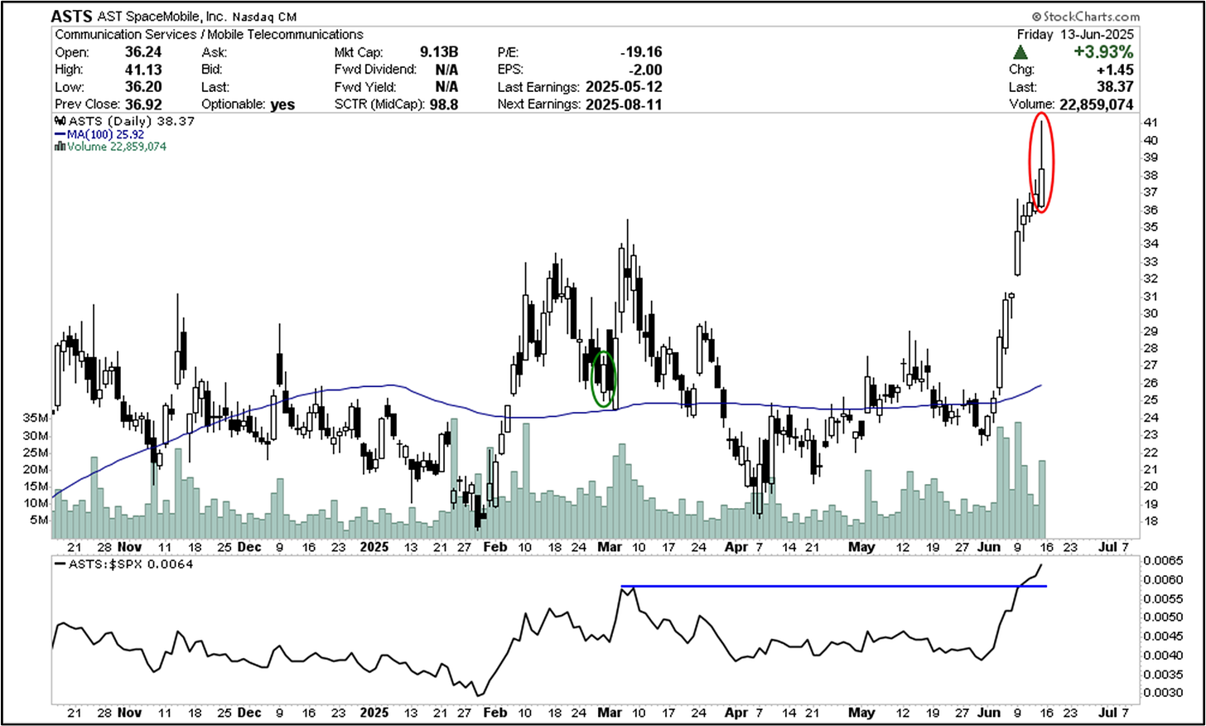Click the Nasdaq CM exchange label
The width and height of the screenshot is (1206, 726).
click(x=263, y=17)
